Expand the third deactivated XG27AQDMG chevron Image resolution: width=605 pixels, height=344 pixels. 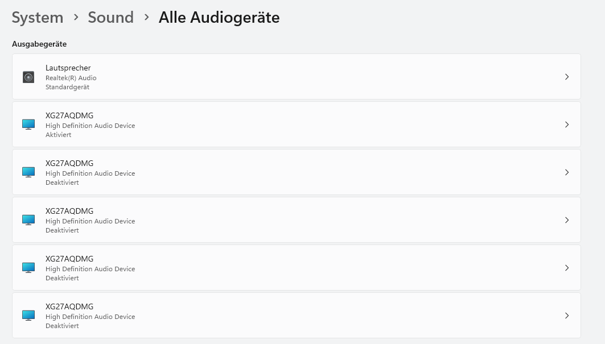566,268
